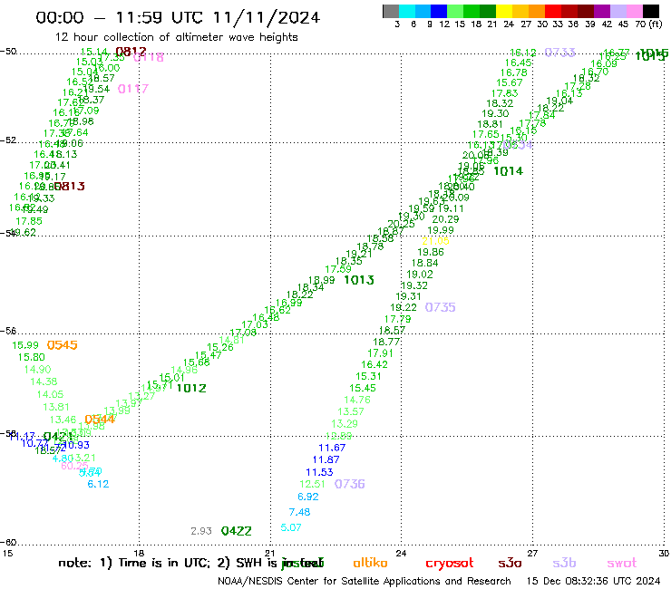Click the purple swatch in the color scale

pos(602,11)
